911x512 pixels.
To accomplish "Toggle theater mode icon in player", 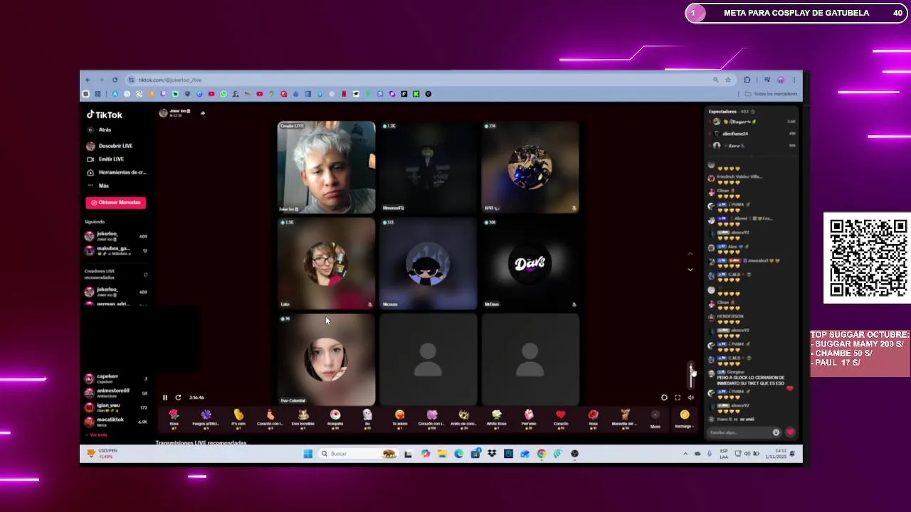I will 664,398.
